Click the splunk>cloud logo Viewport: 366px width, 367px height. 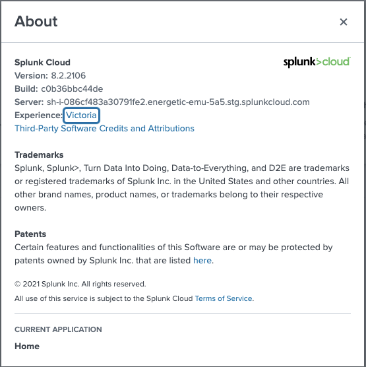(317, 62)
